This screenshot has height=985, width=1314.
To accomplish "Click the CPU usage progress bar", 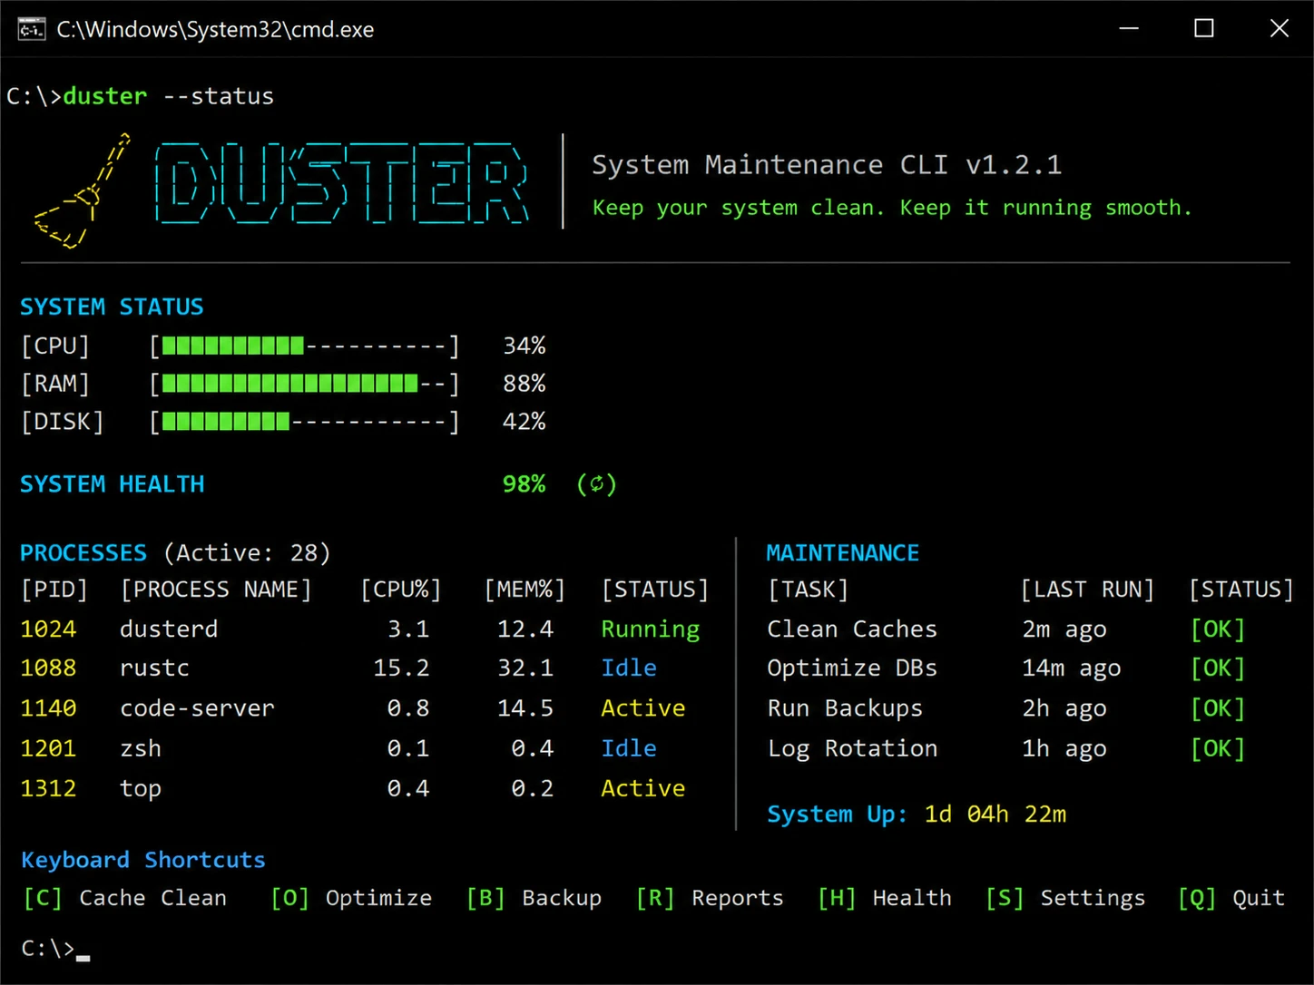I will 305,346.
